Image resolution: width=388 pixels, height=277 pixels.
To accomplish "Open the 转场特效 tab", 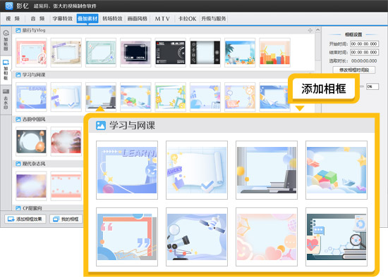I will pos(112,18).
